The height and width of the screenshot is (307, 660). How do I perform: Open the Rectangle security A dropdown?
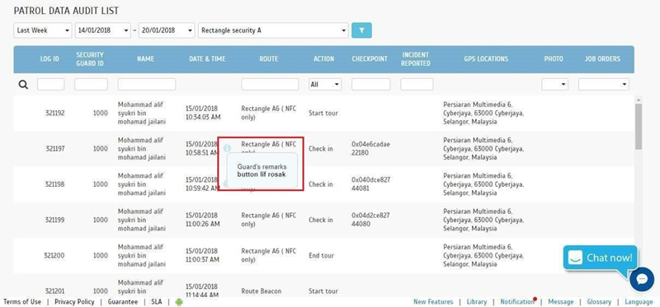[273, 30]
